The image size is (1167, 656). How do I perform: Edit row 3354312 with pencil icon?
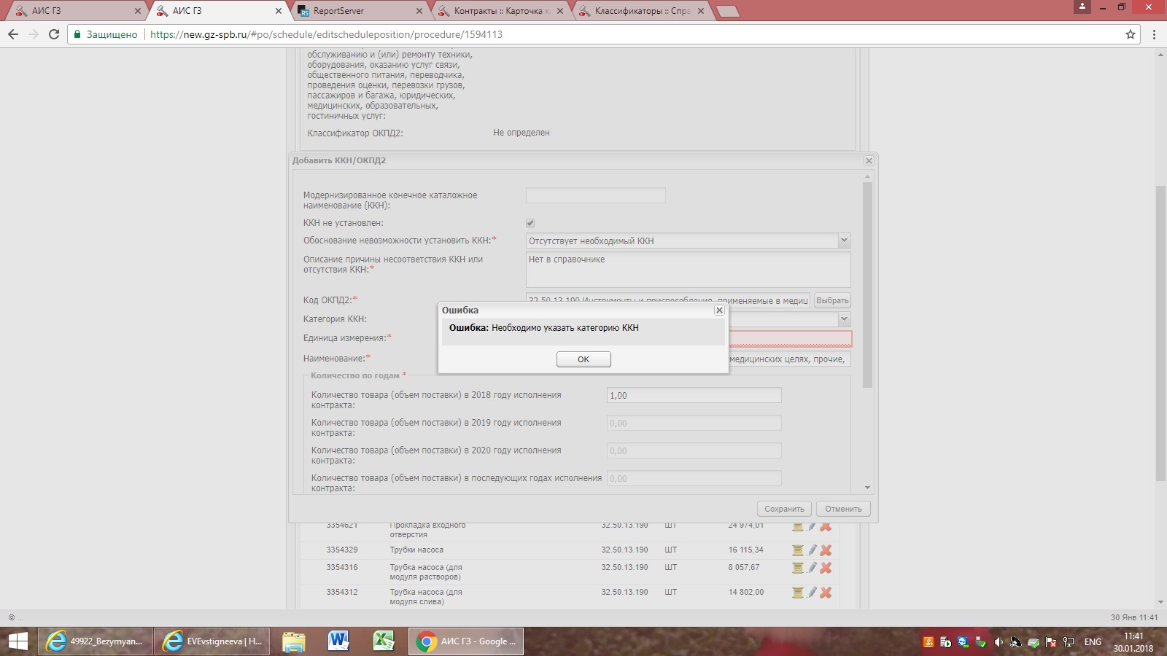point(812,593)
